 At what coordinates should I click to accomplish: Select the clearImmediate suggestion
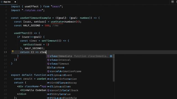click(x=80, y=56)
